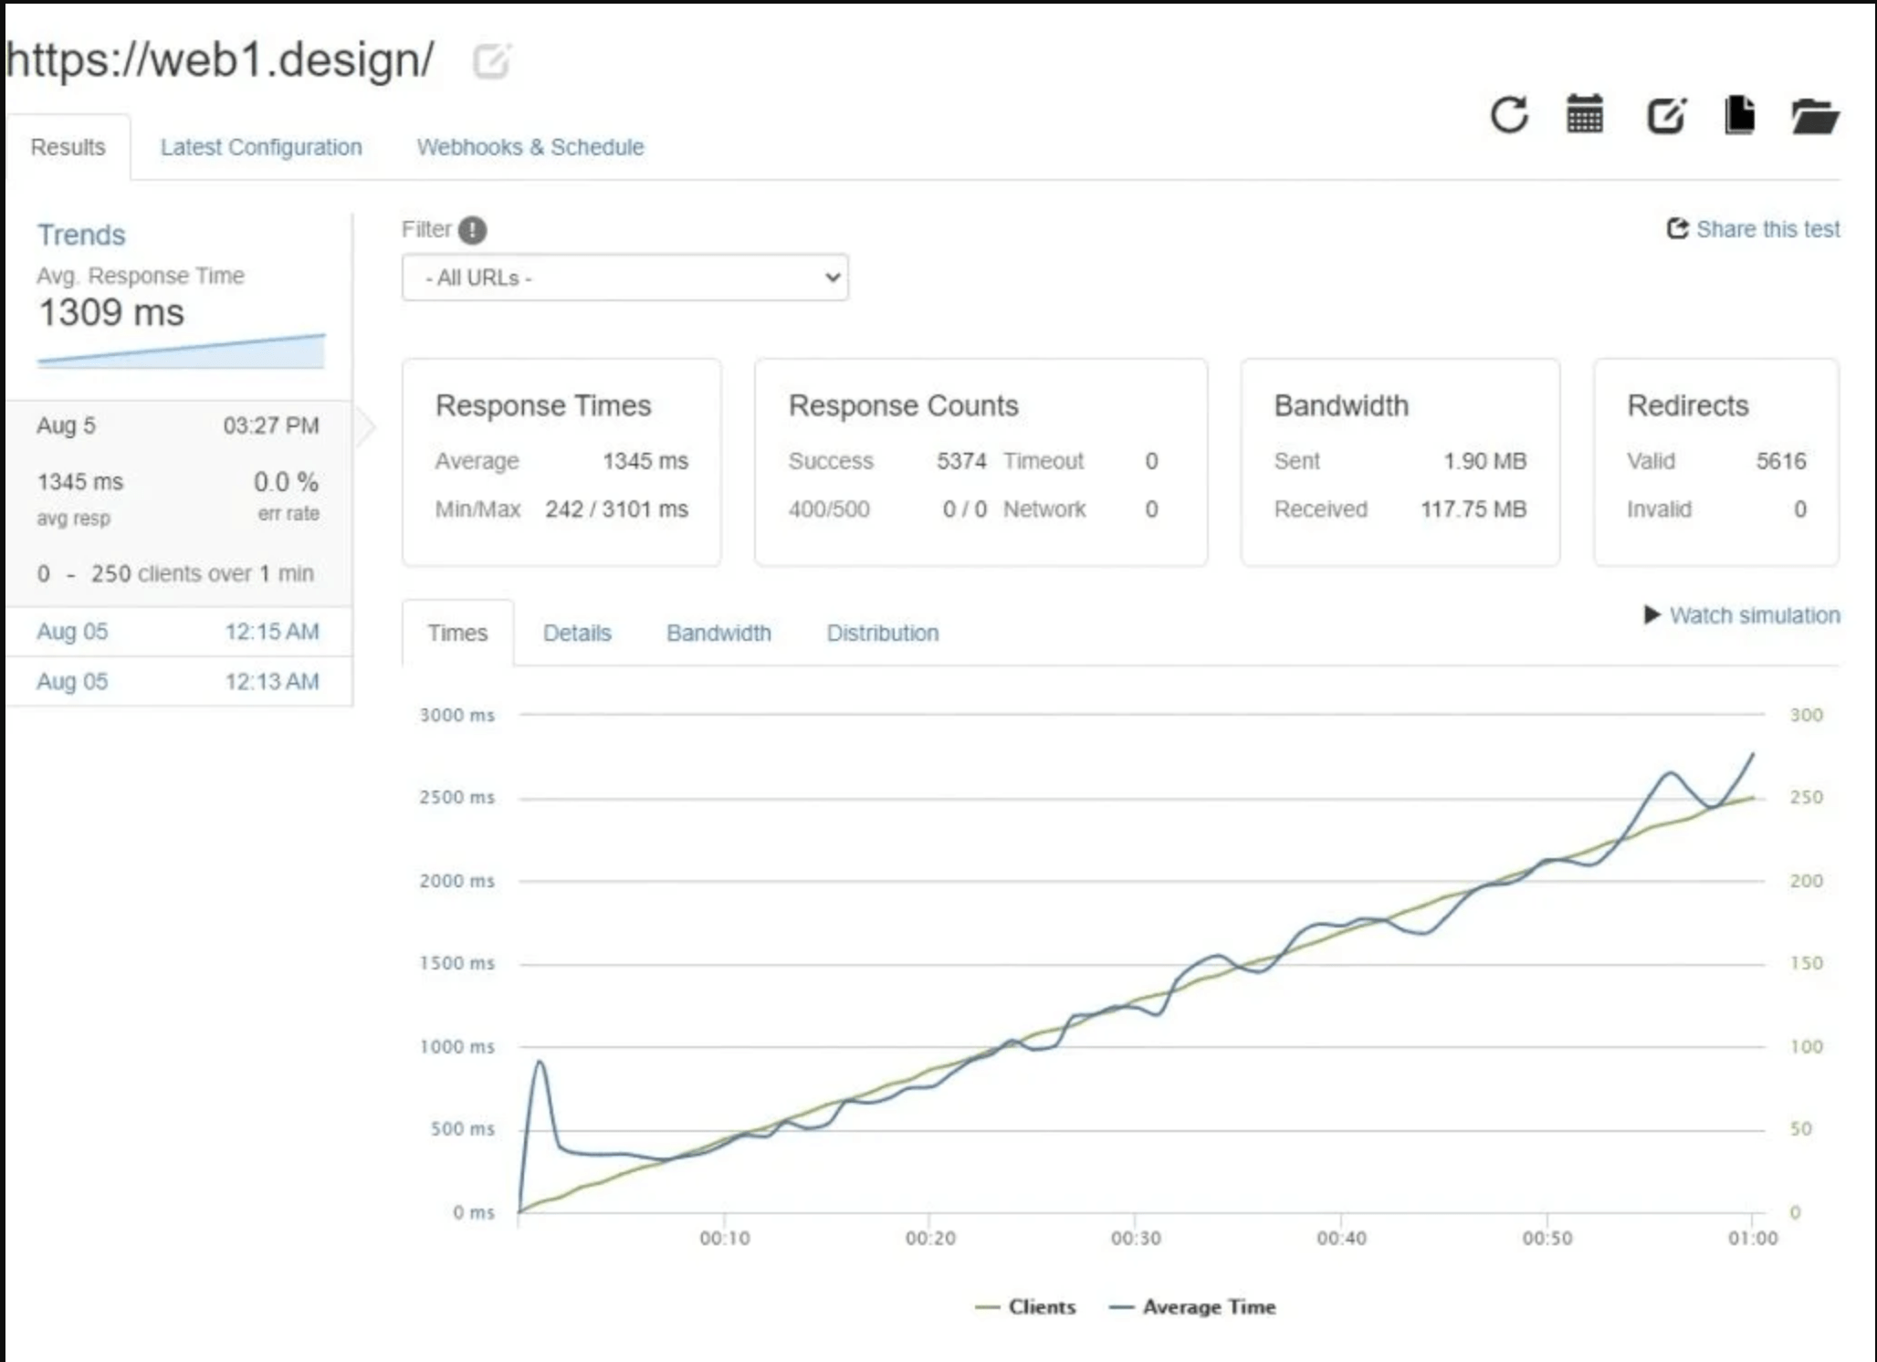Open the Distribution chart tab
This screenshot has width=1877, height=1362.
click(882, 633)
